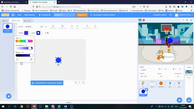
Task: Send shape backward one layer
Action: [77, 27]
